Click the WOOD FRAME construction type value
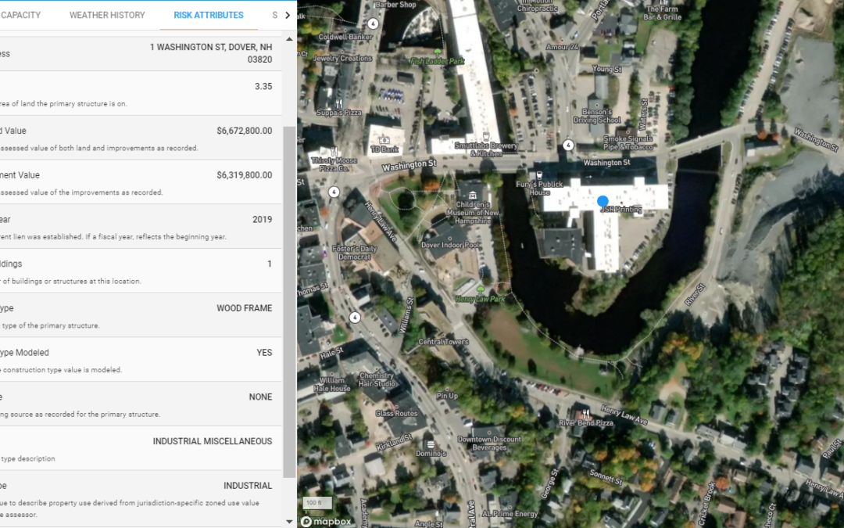844x528 pixels. pyautogui.click(x=245, y=308)
